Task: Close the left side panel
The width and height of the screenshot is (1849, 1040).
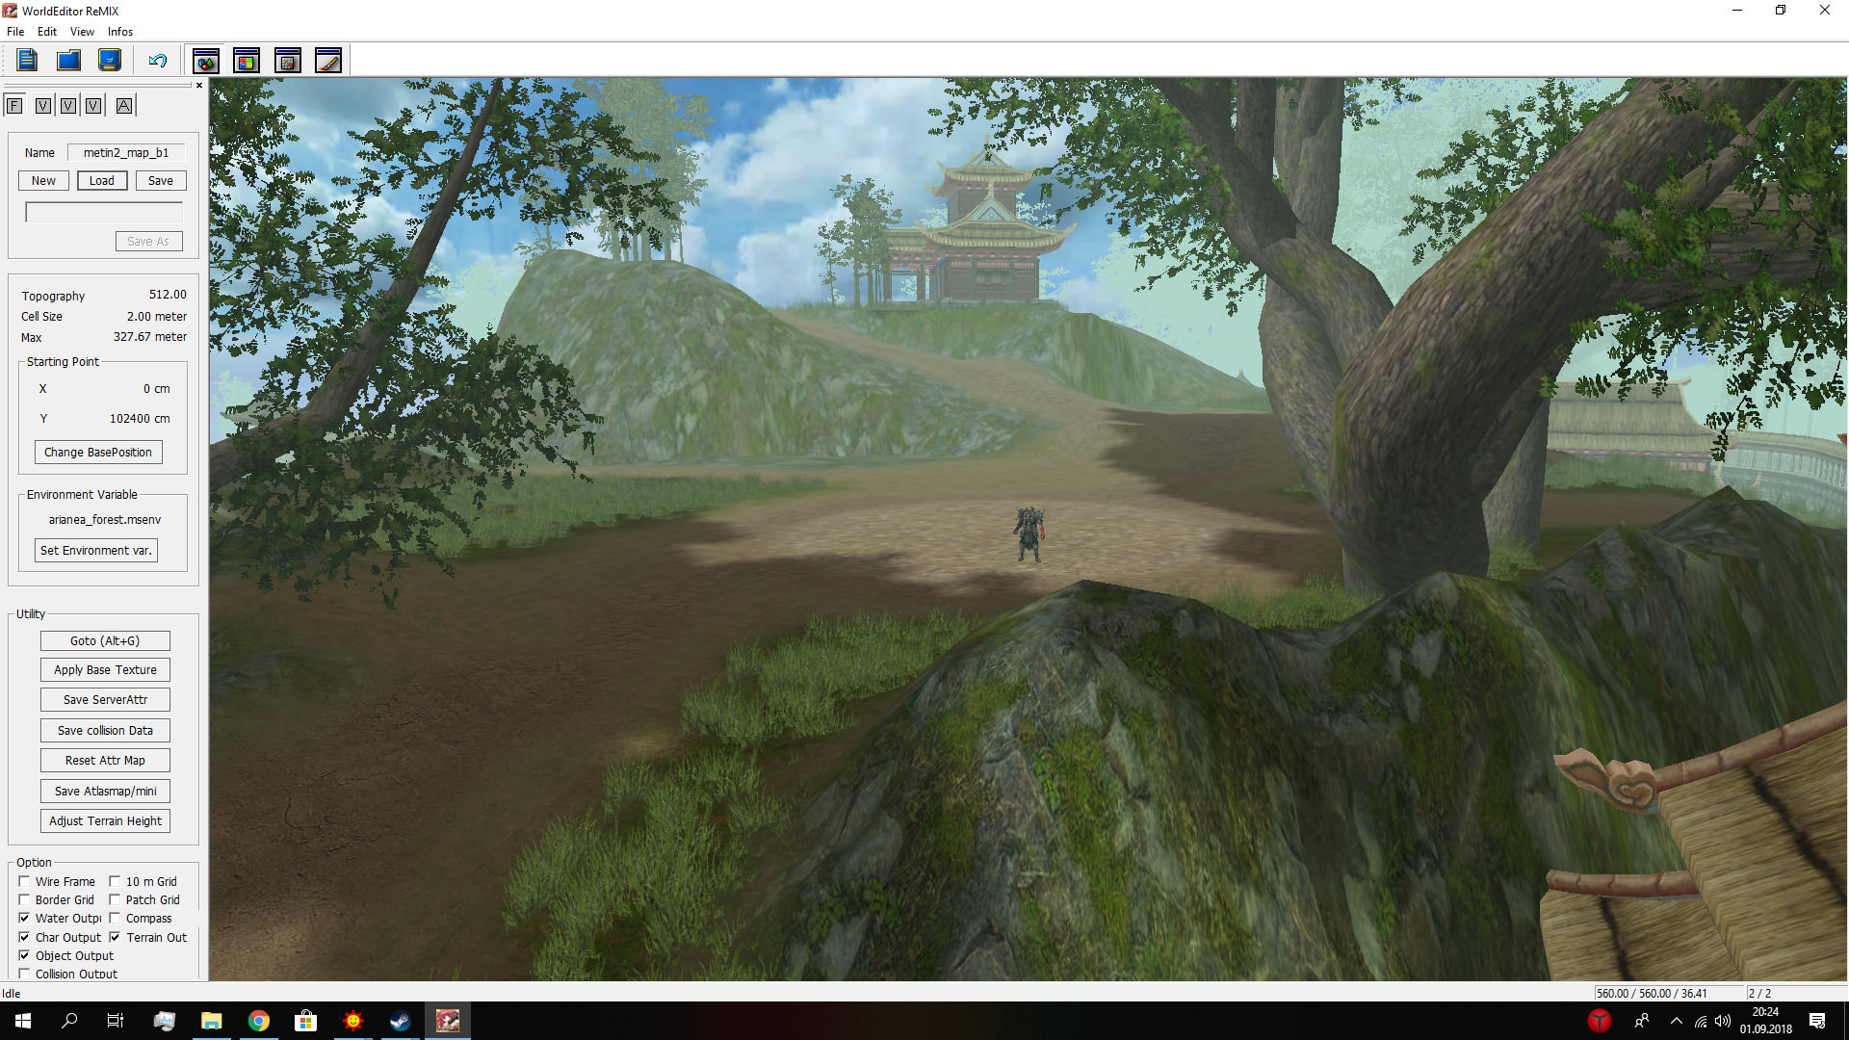Action: click(199, 86)
